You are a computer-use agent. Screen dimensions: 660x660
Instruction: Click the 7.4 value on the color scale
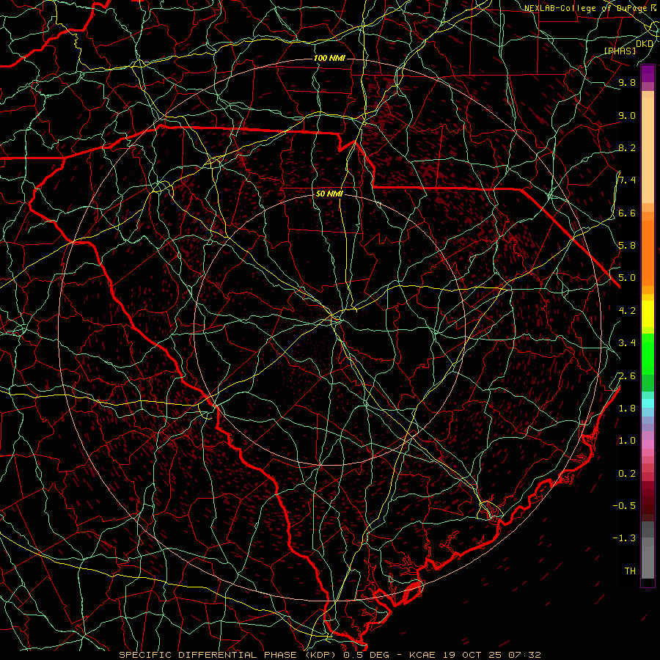point(627,180)
